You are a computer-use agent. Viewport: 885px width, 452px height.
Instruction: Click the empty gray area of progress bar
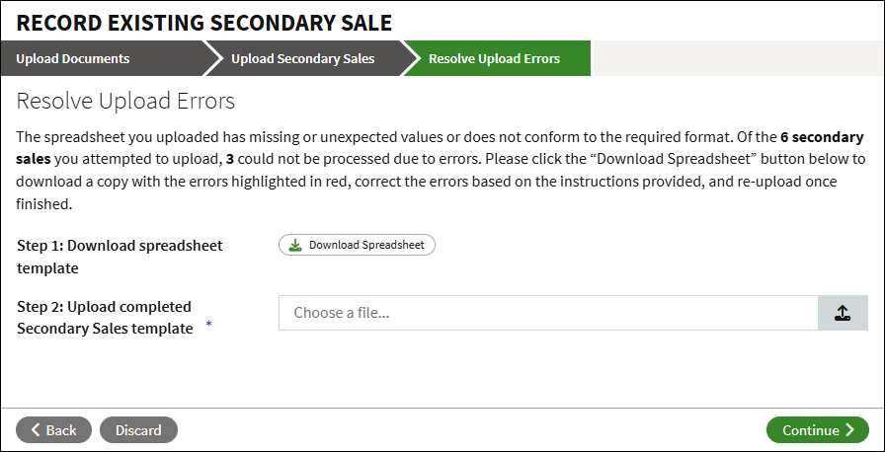pos(738,58)
